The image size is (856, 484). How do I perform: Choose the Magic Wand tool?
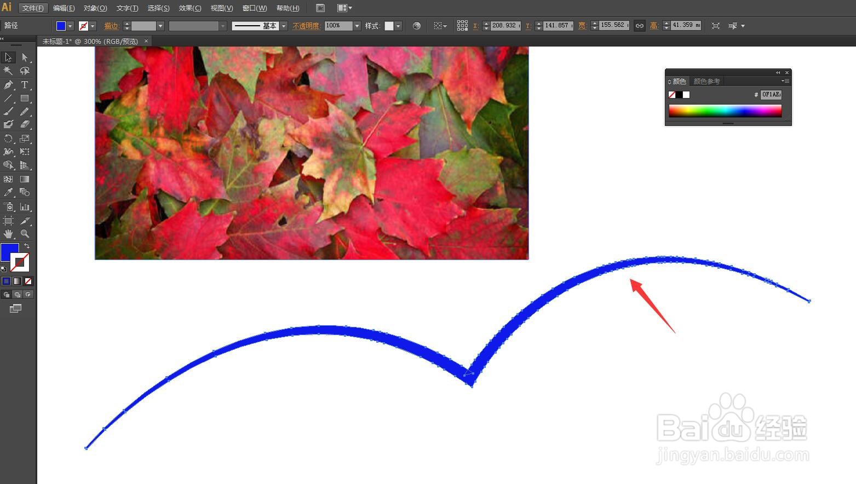point(8,71)
